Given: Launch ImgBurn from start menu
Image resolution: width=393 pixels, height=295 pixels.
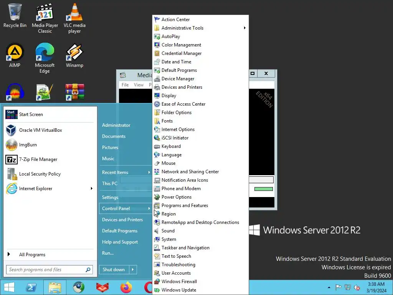Looking at the screenshot, I should click(50, 145).
